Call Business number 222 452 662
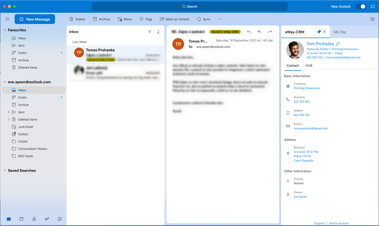Viewport: 379px width, 226px height. click(302, 102)
